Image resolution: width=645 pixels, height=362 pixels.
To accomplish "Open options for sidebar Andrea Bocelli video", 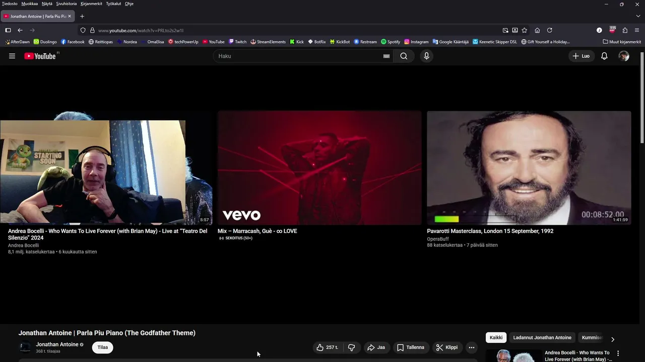I will point(618,353).
